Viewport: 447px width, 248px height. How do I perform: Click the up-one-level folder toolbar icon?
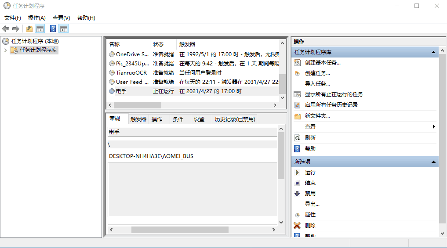click(x=29, y=29)
